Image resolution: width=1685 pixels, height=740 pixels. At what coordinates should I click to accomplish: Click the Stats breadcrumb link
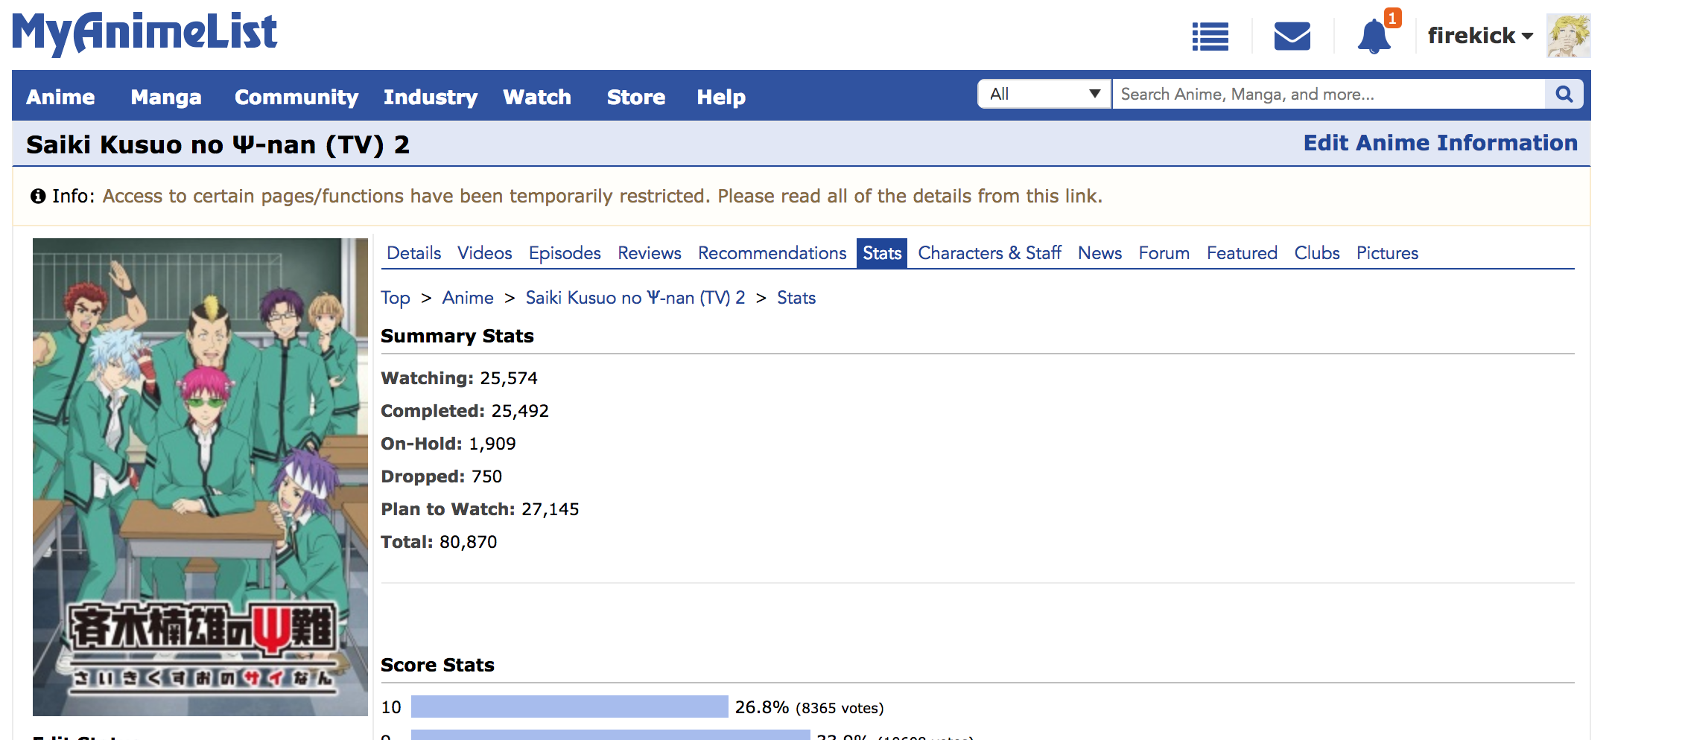tap(796, 298)
